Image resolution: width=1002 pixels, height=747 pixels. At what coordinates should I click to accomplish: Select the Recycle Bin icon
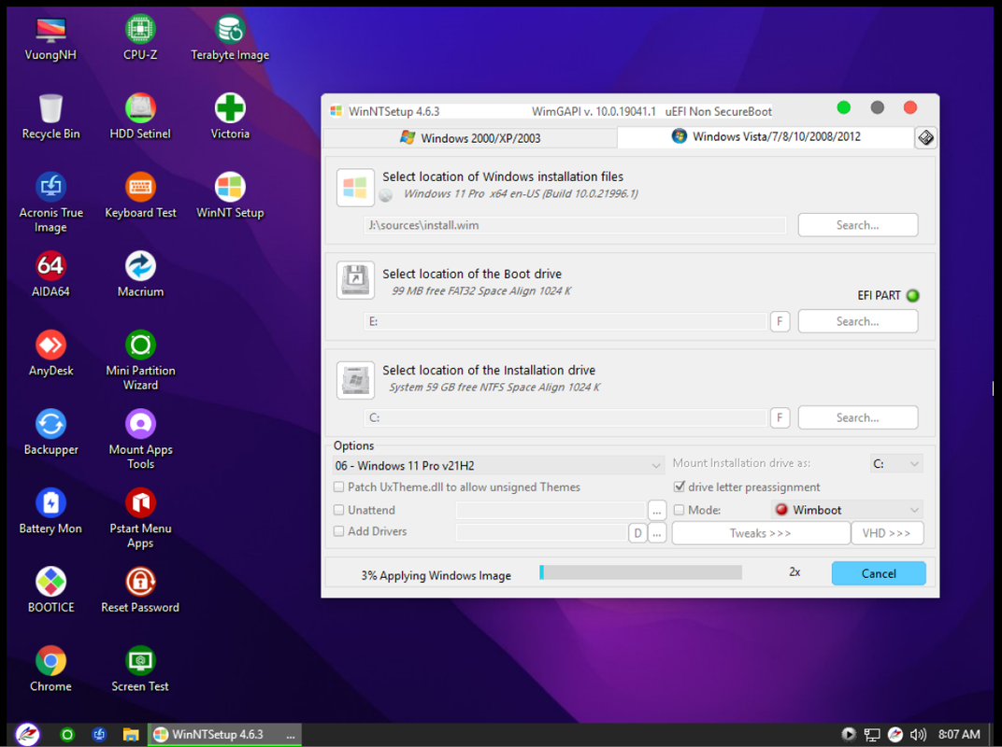point(50,117)
